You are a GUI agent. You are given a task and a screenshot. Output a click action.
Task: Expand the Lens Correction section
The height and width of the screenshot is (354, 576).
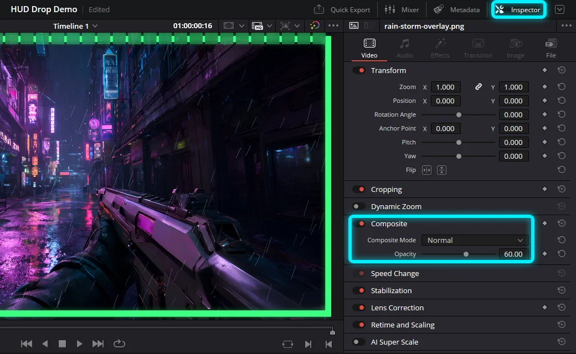click(397, 308)
